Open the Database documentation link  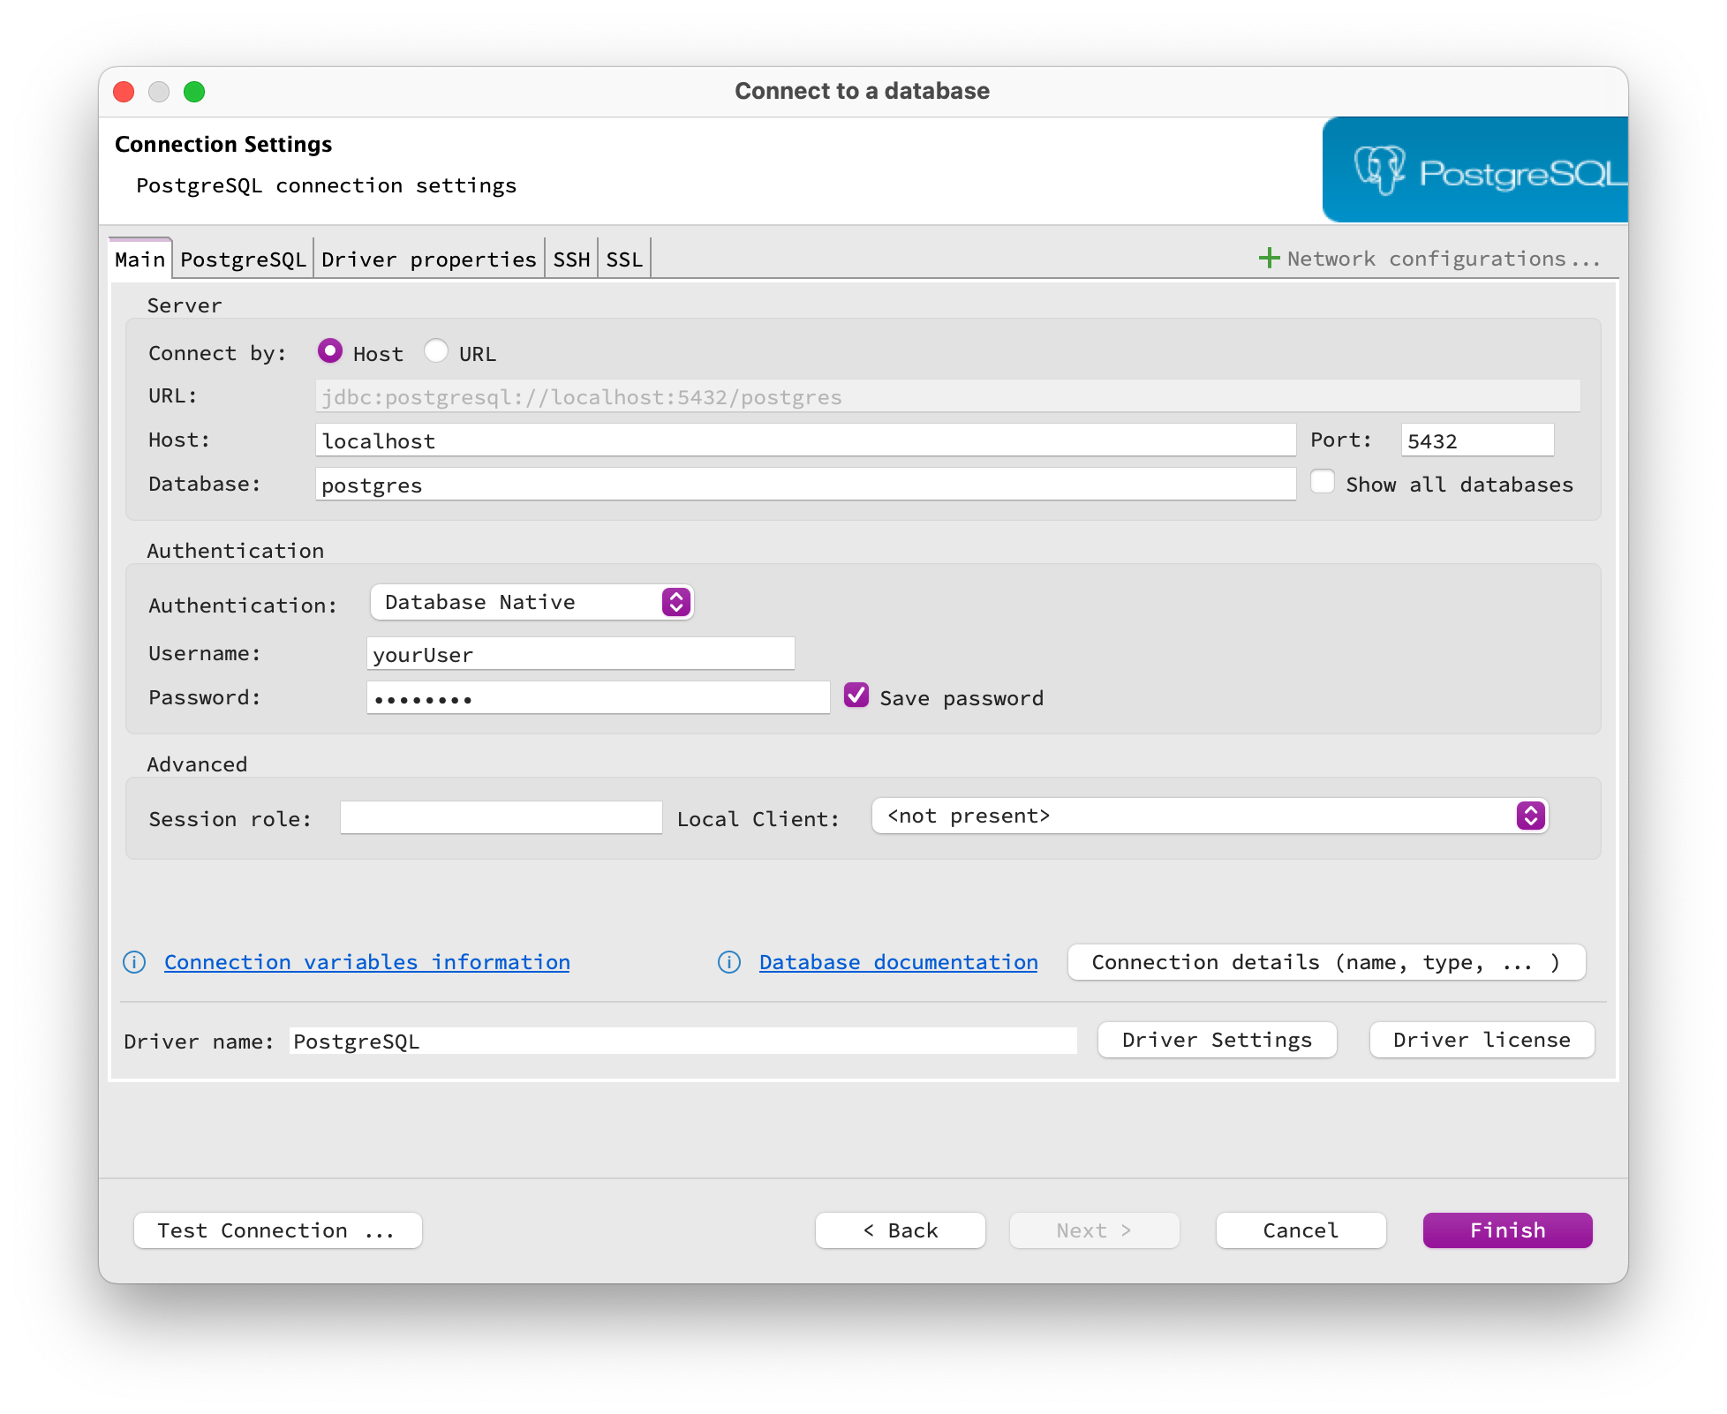click(898, 962)
